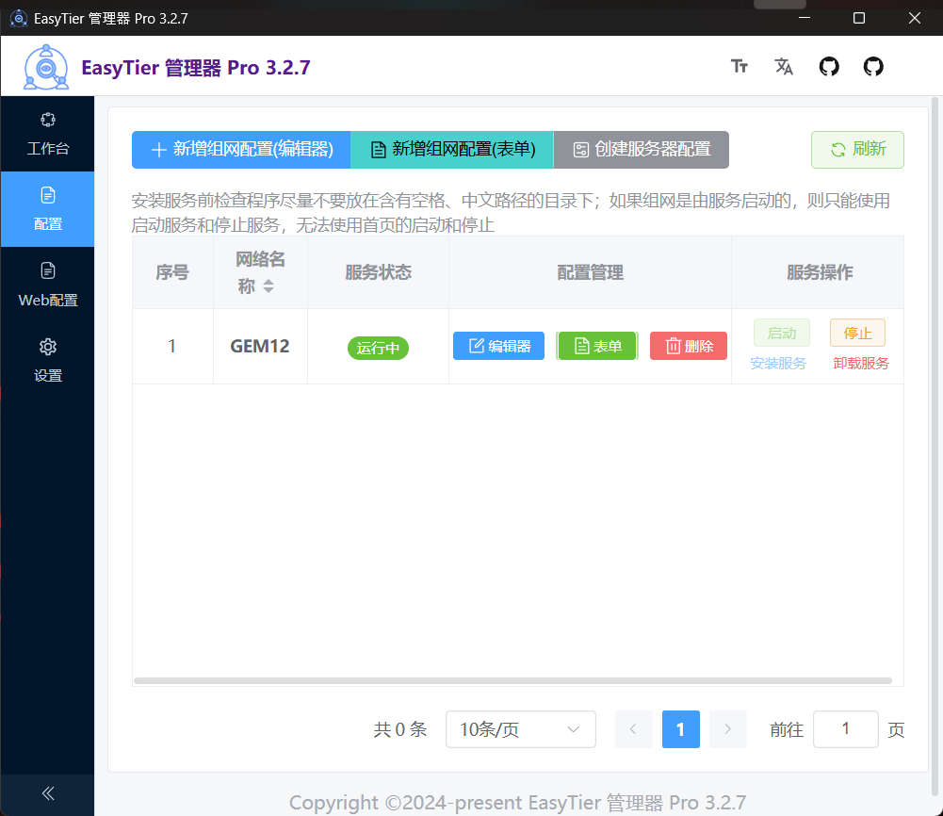Stop the GEM12 network with 停止
The height and width of the screenshot is (816, 943).
(856, 332)
